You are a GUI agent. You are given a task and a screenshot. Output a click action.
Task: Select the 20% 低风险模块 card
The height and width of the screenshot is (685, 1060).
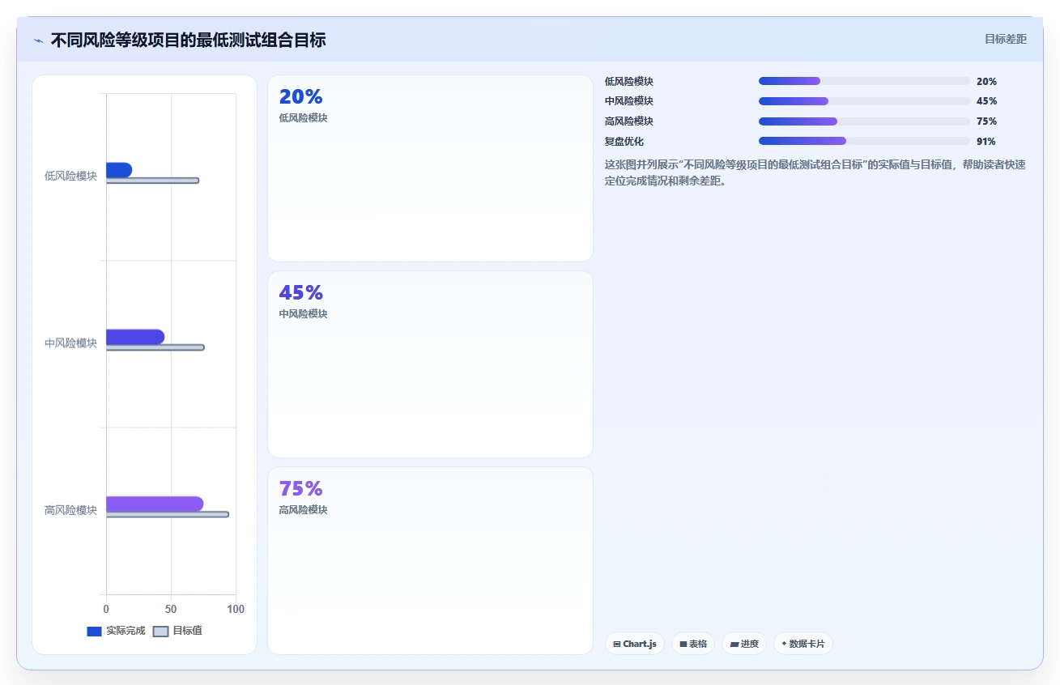[430, 168]
